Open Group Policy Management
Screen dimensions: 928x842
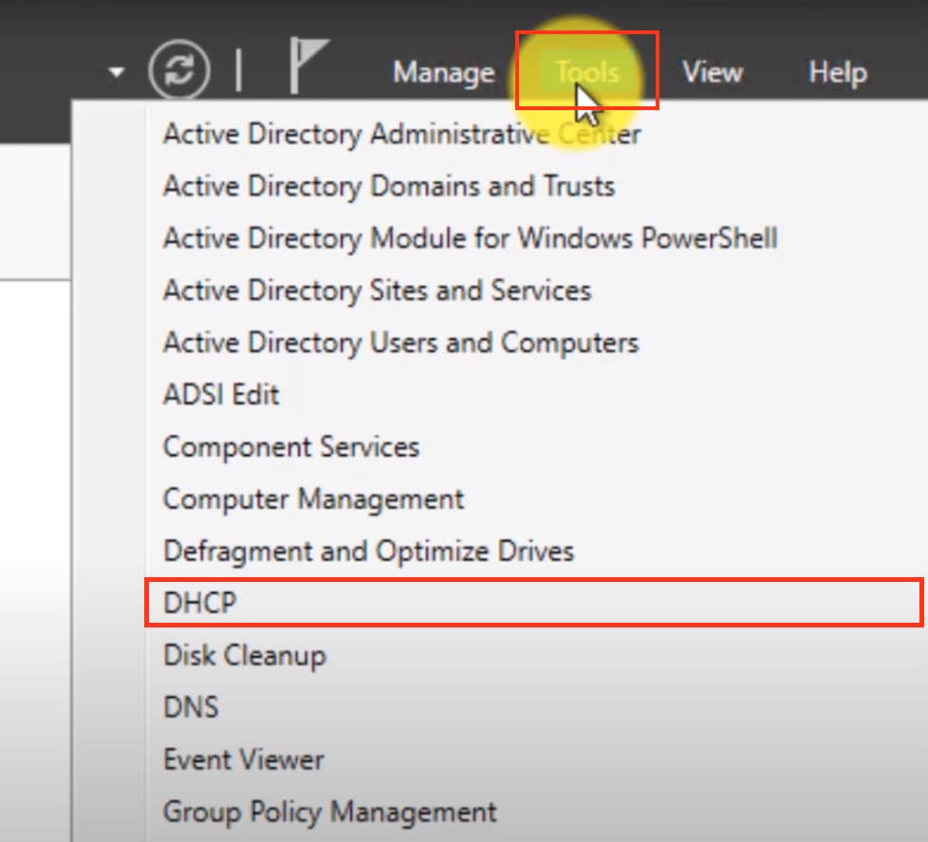point(329,812)
